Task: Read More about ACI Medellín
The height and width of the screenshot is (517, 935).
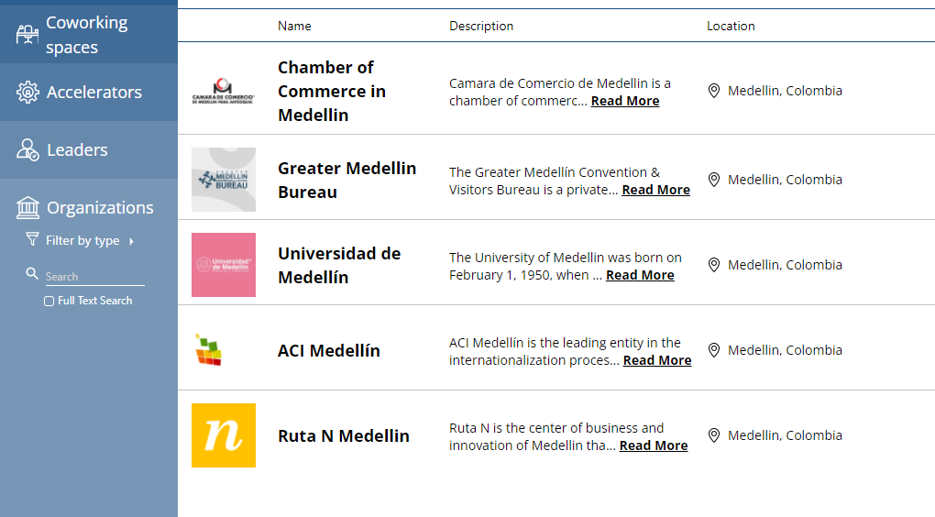Action: click(656, 360)
